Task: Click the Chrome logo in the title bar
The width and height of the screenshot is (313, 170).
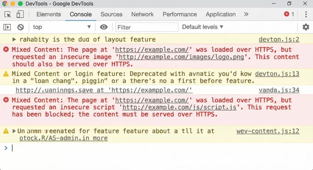Action: click(x=5, y=4)
